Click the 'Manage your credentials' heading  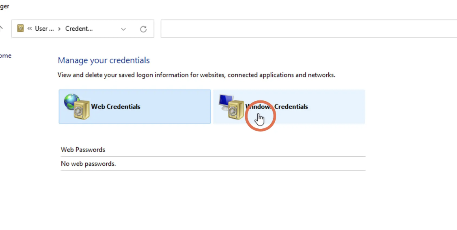pos(104,60)
